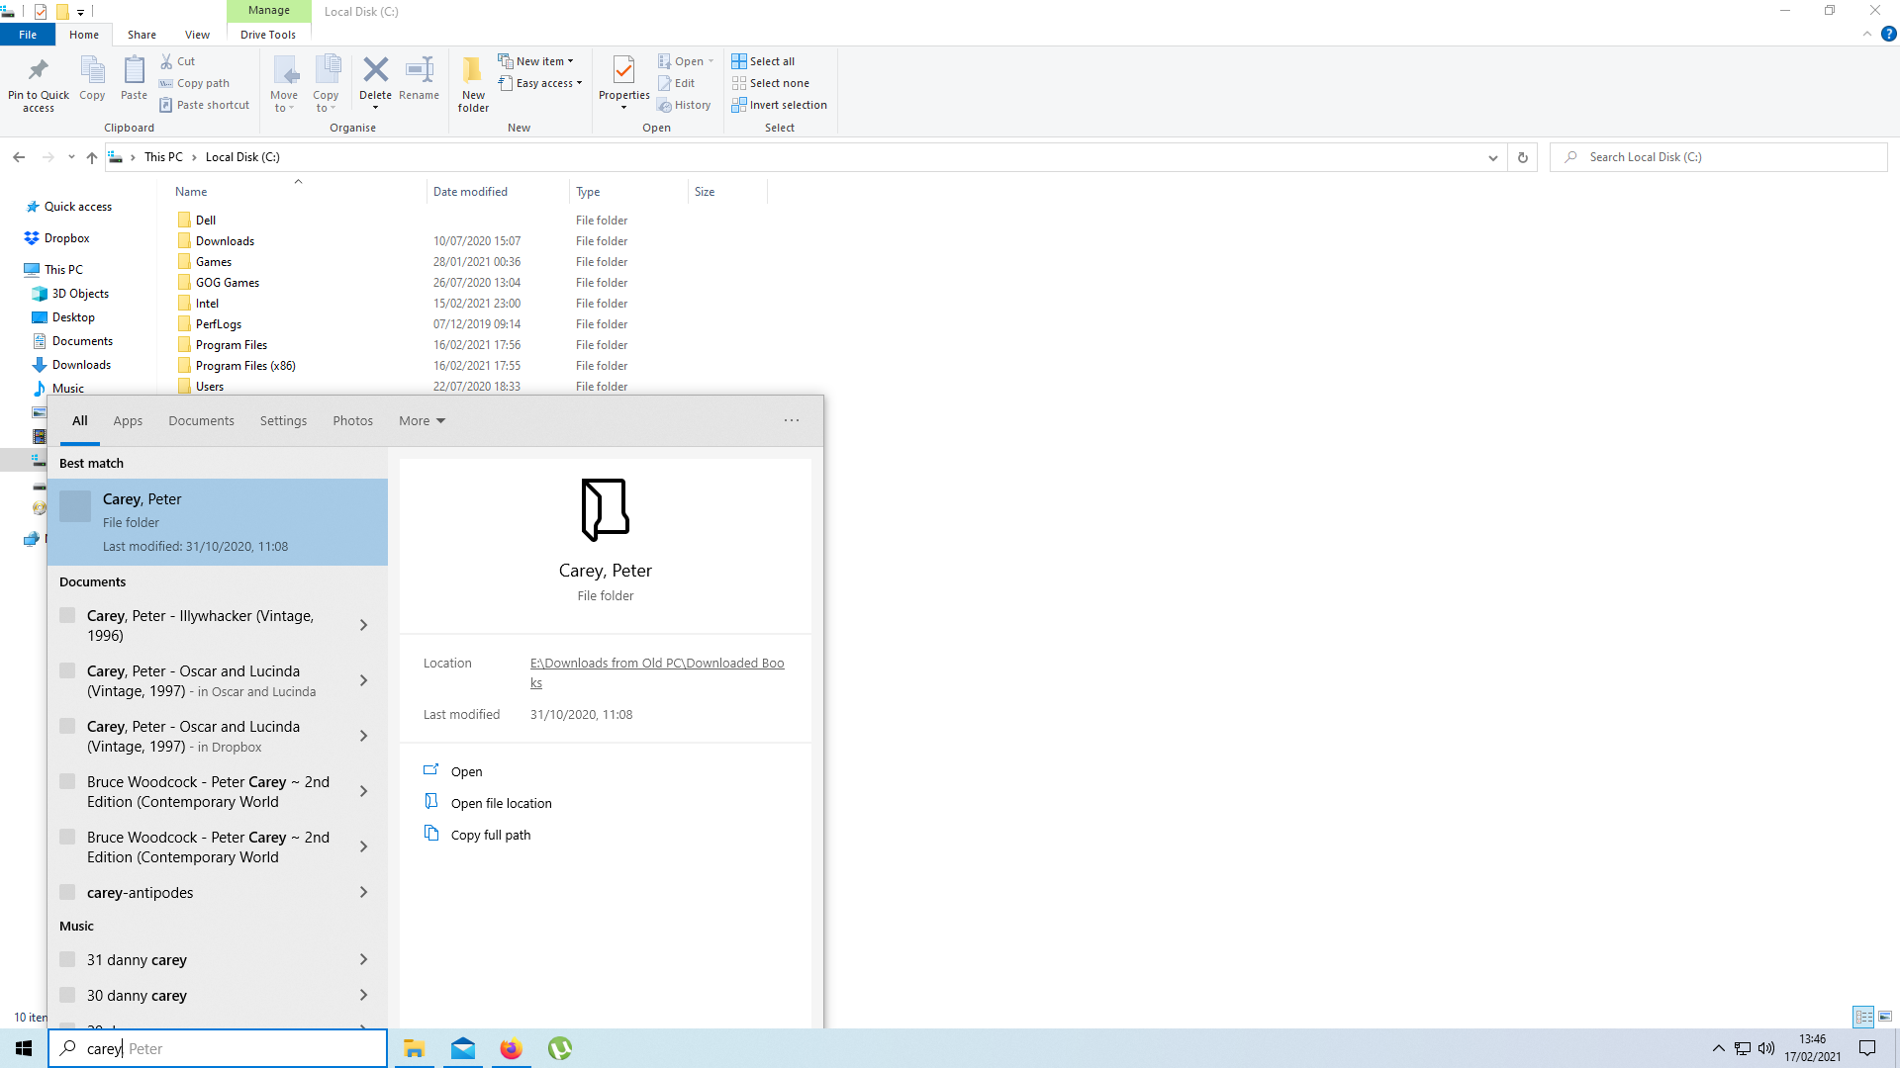Open the Recent locations dropdown arrow
1900x1068 pixels.
pos(71,157)
